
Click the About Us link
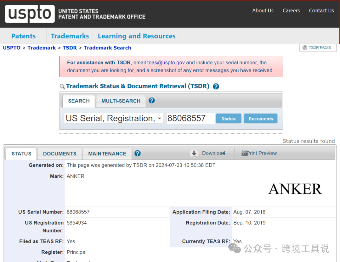(263, 11)
